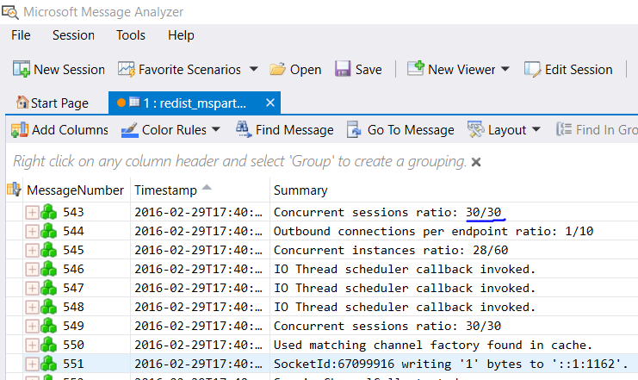The width and height of the screenshot is (638, 380).
Task: Dismiss the grouping hint bar
Action: (476, 162)
